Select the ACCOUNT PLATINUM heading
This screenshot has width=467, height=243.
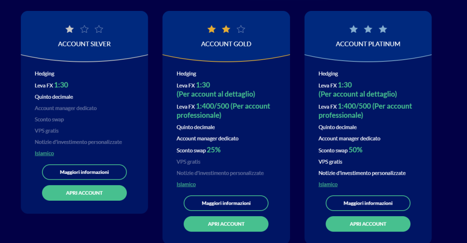point(368,44)
